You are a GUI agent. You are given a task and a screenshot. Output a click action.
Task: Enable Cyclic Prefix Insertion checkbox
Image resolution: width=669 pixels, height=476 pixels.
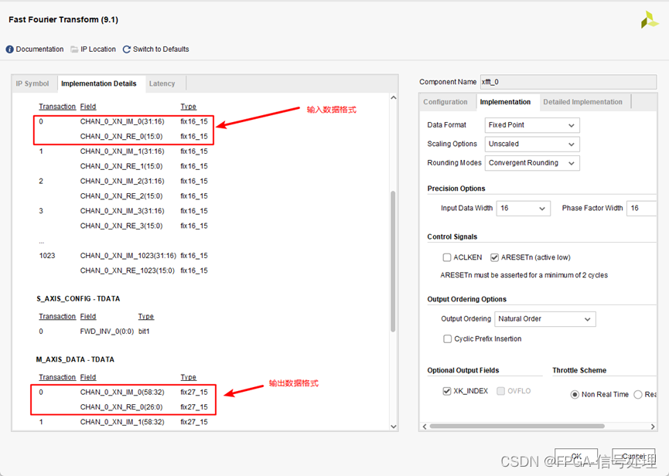(x=447, y=338)
